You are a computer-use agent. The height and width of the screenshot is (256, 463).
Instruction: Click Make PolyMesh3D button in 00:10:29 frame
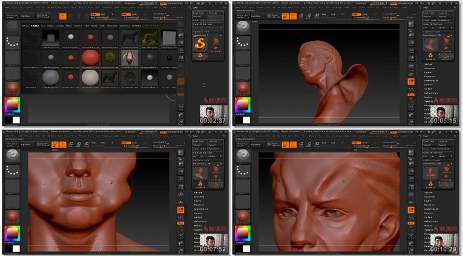pos(442,149)
